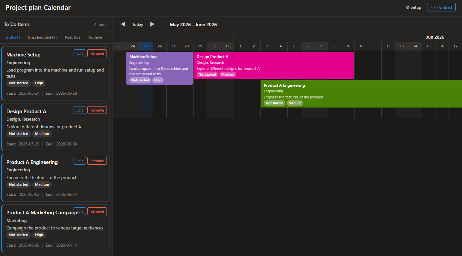The image size is (462, 256).
Task: Click the 4 items count label
Action: point(101,25)
